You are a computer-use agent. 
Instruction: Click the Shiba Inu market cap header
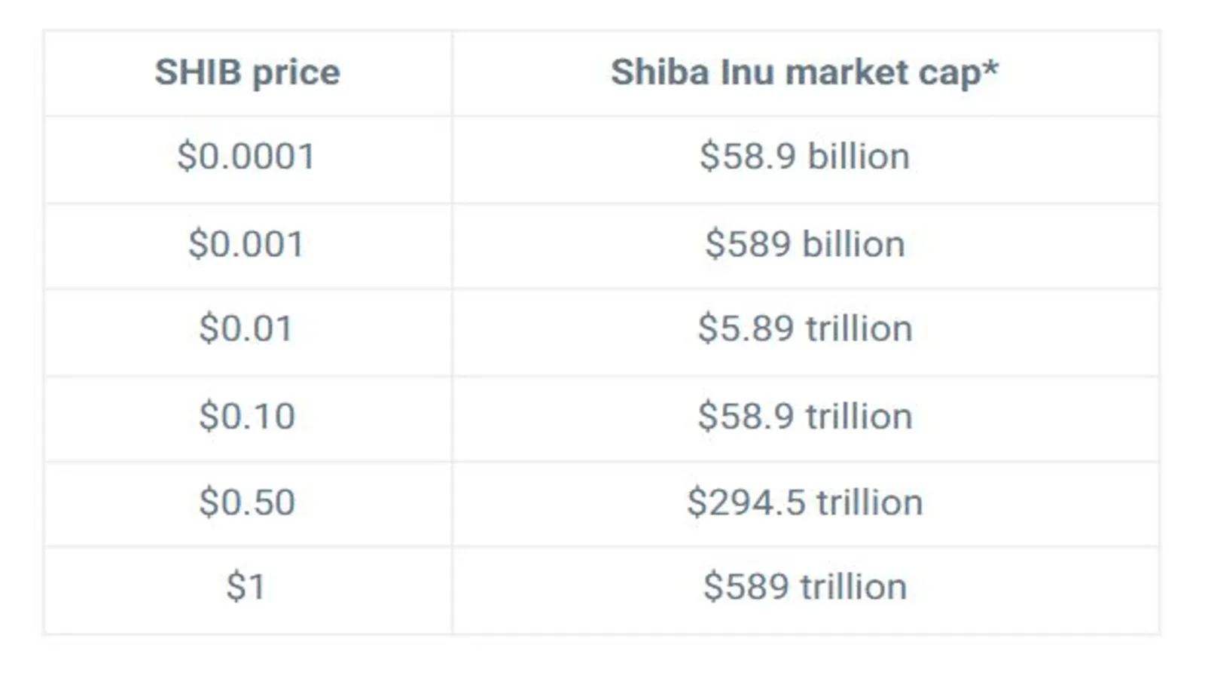tap(804, 73)
